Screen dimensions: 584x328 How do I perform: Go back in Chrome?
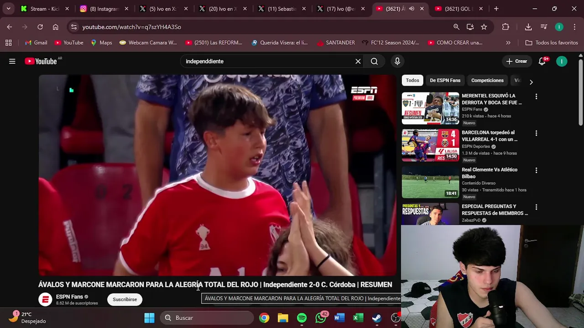point(10,27)
